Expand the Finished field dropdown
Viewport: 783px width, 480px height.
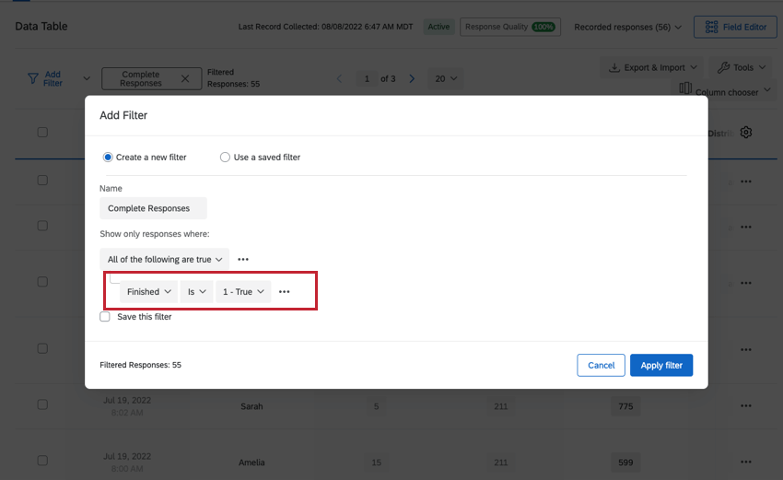pos(149,292)
